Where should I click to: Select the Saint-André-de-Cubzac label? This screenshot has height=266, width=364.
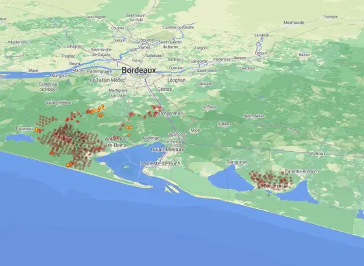(x=101, y=52)
